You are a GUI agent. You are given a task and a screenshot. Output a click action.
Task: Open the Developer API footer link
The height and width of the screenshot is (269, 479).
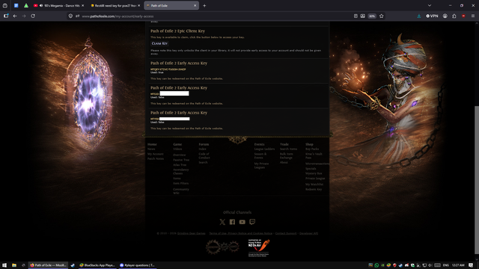(308, 233)
